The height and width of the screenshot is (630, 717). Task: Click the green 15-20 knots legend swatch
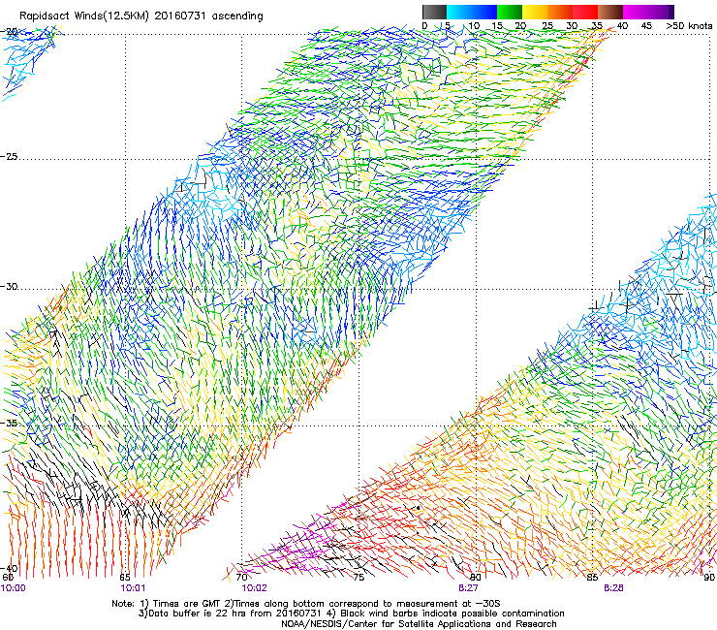510,12
